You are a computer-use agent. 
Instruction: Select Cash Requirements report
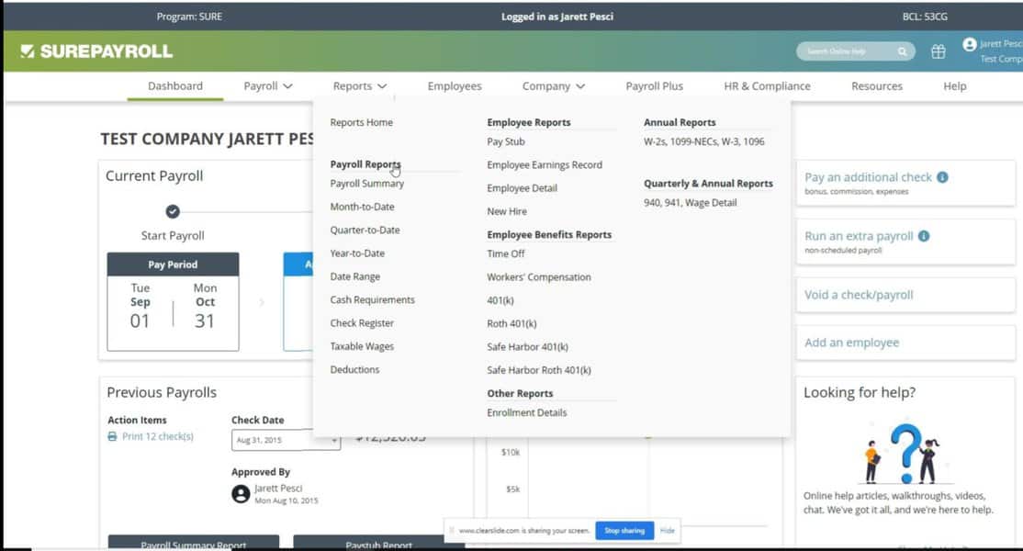[x=372, y=300]
